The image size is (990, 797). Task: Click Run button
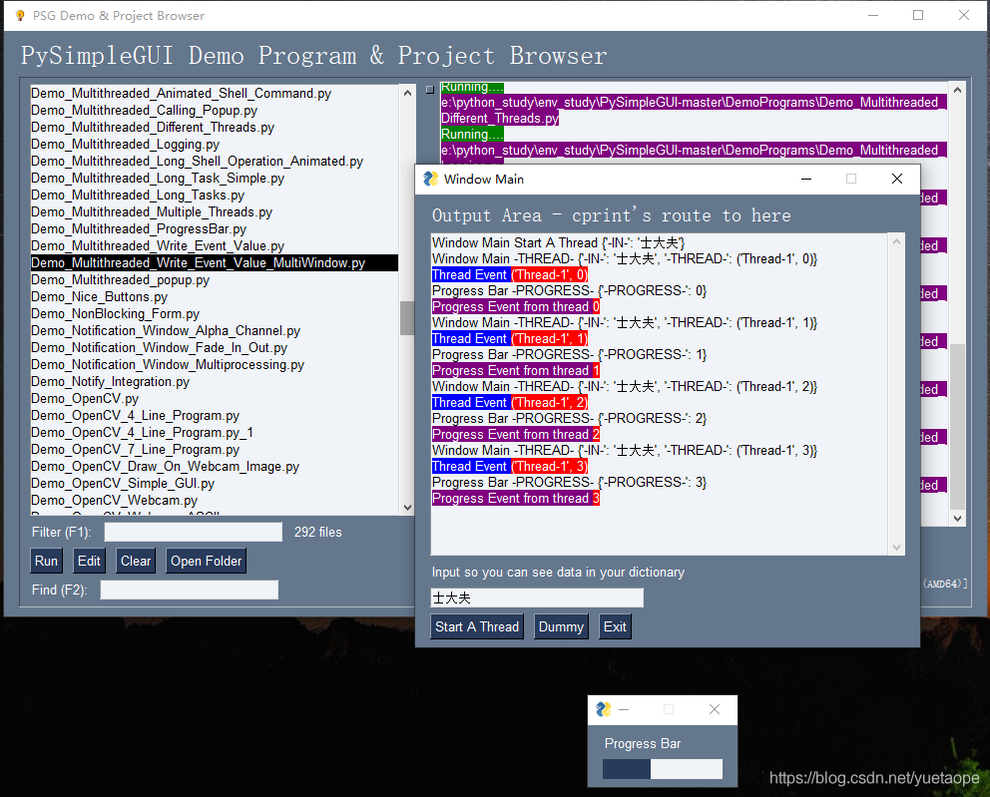click(x=46, y=561)
